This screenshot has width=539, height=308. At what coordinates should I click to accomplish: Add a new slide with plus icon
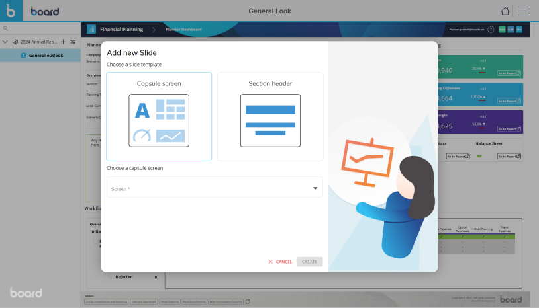[64, 42]
